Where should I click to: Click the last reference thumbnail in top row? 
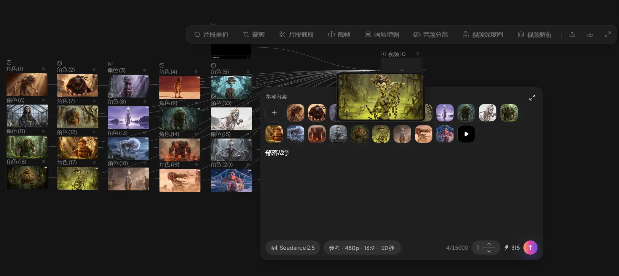point(509,113)
